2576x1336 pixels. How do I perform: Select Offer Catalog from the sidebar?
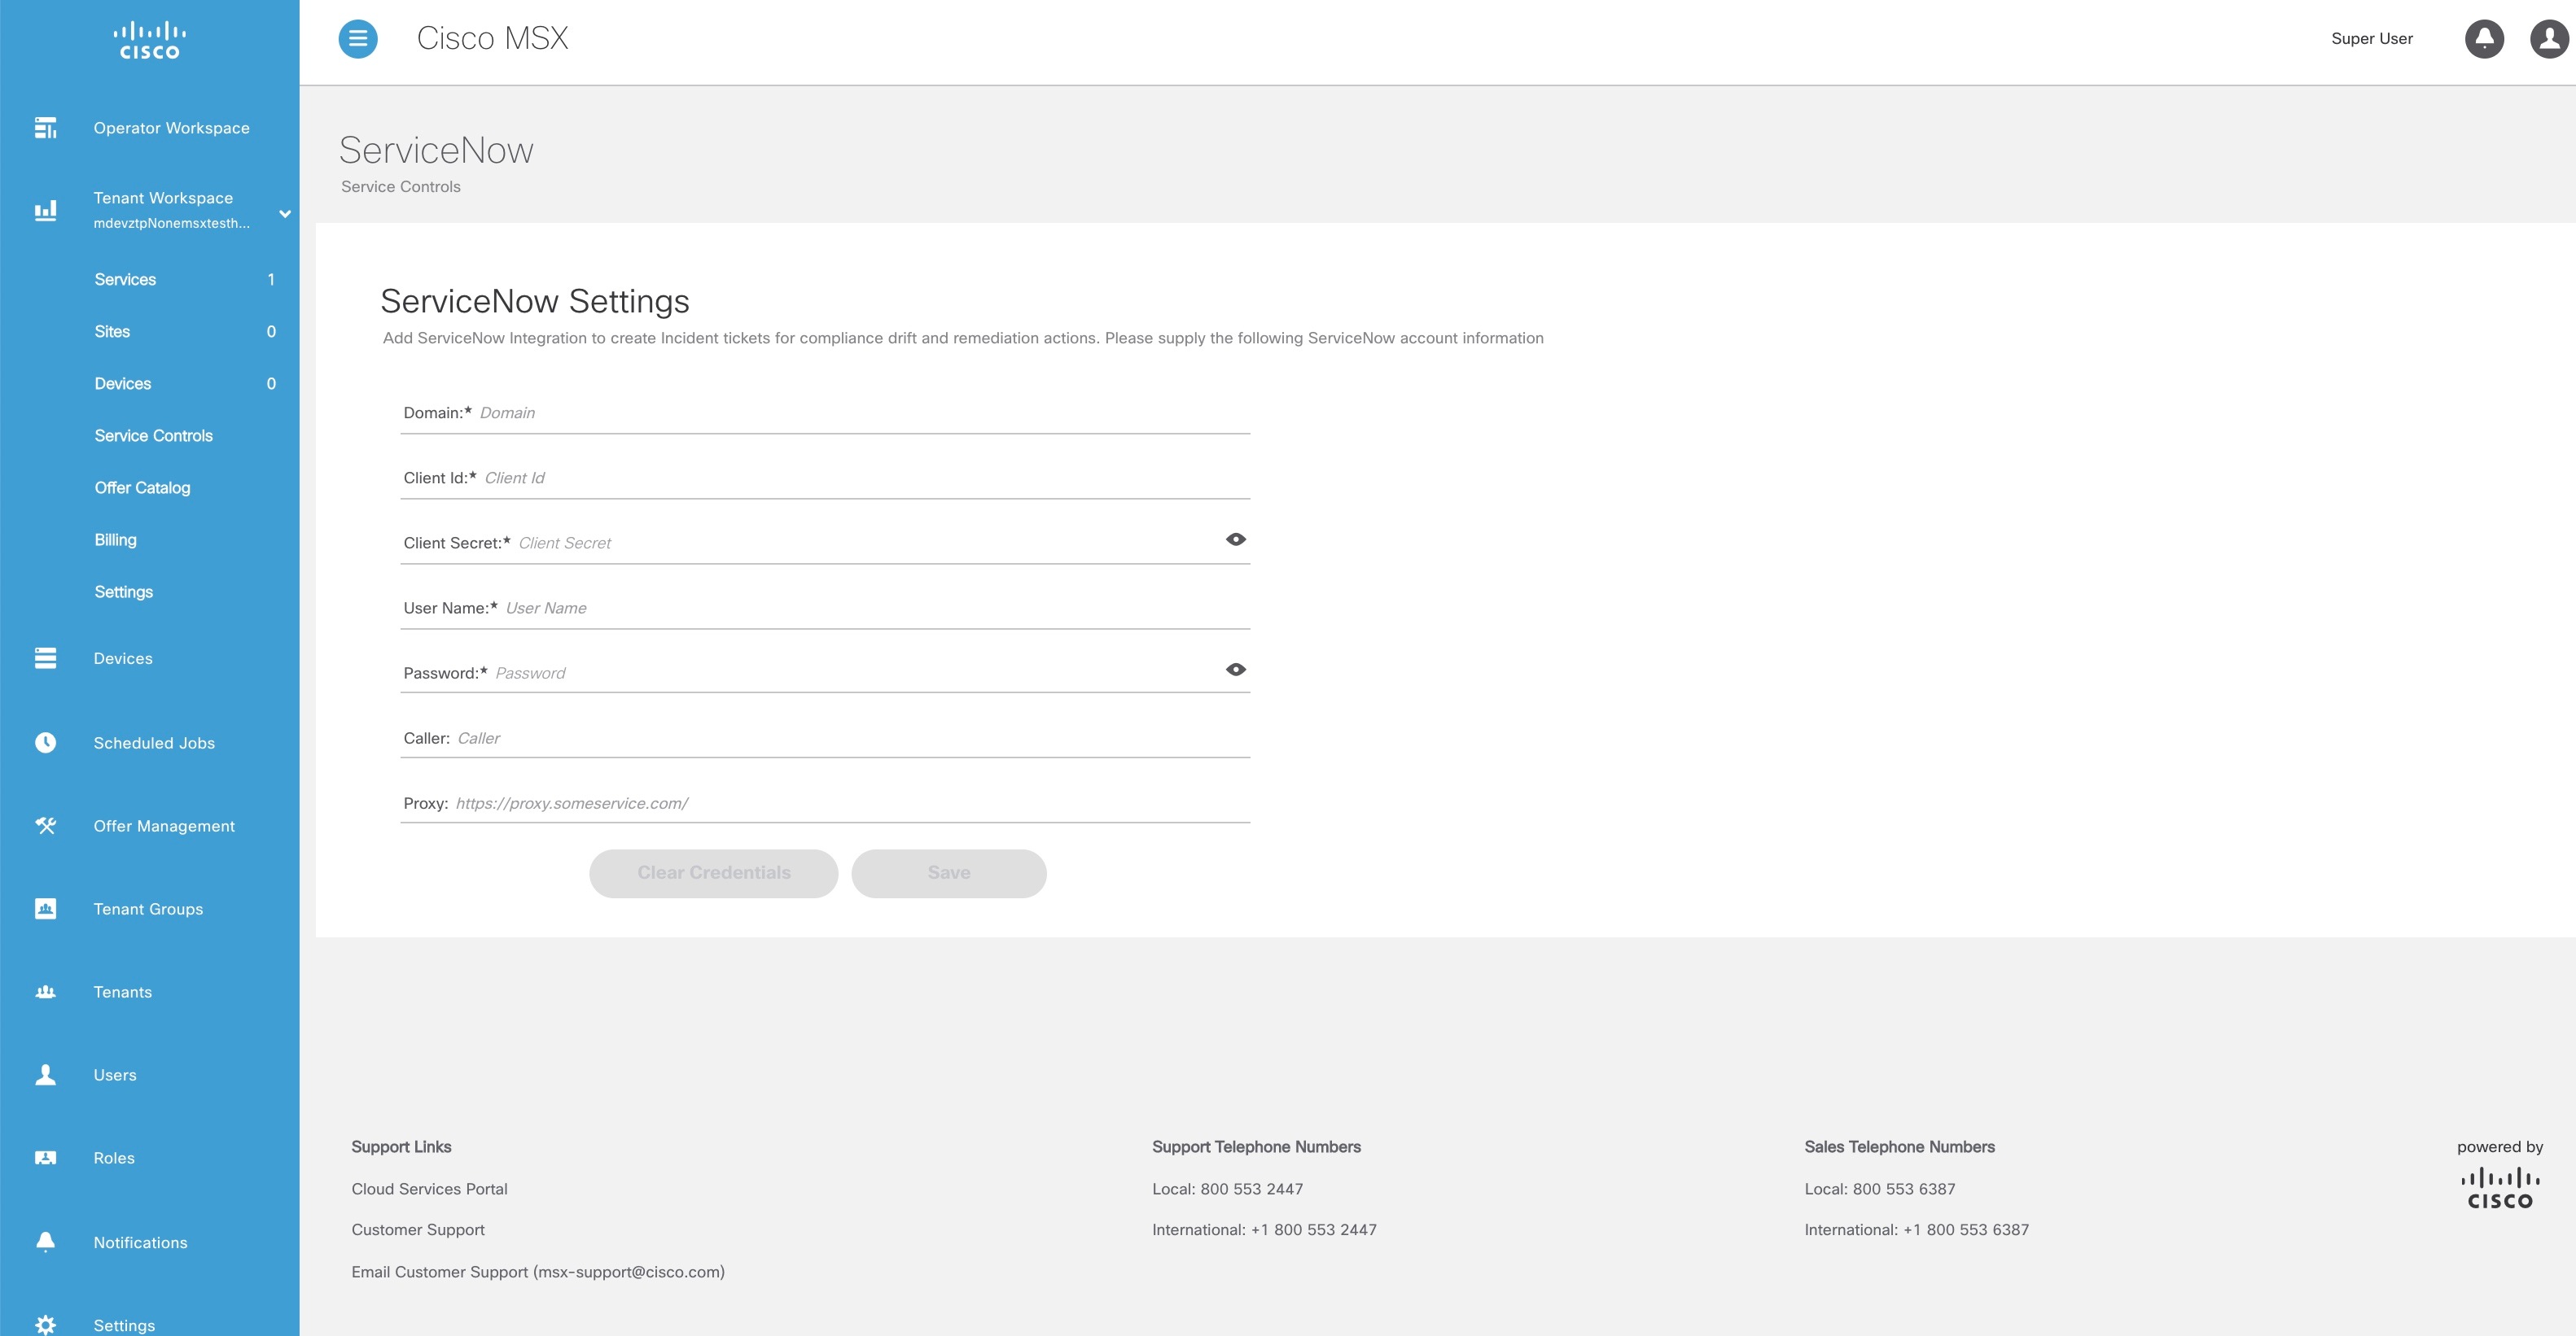coord(142,487)
